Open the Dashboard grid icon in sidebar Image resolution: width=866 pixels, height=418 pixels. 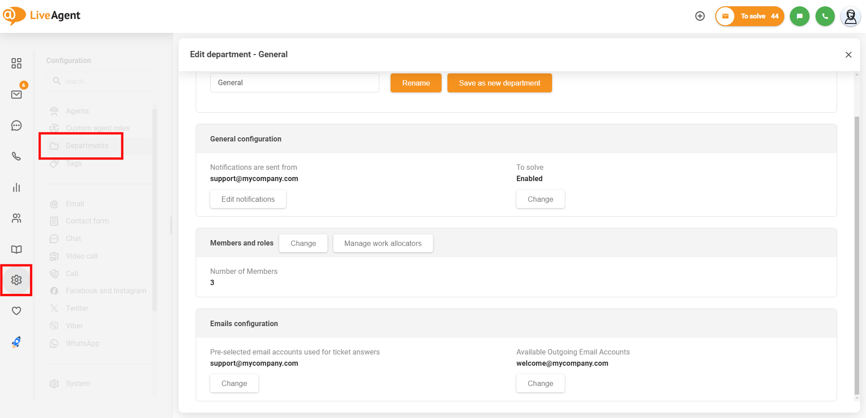tap(16, 63)
